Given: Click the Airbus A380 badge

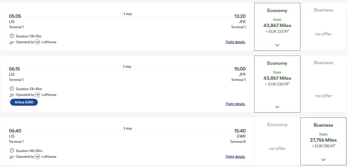Looking at the screenshot, I should pos(24,102).
